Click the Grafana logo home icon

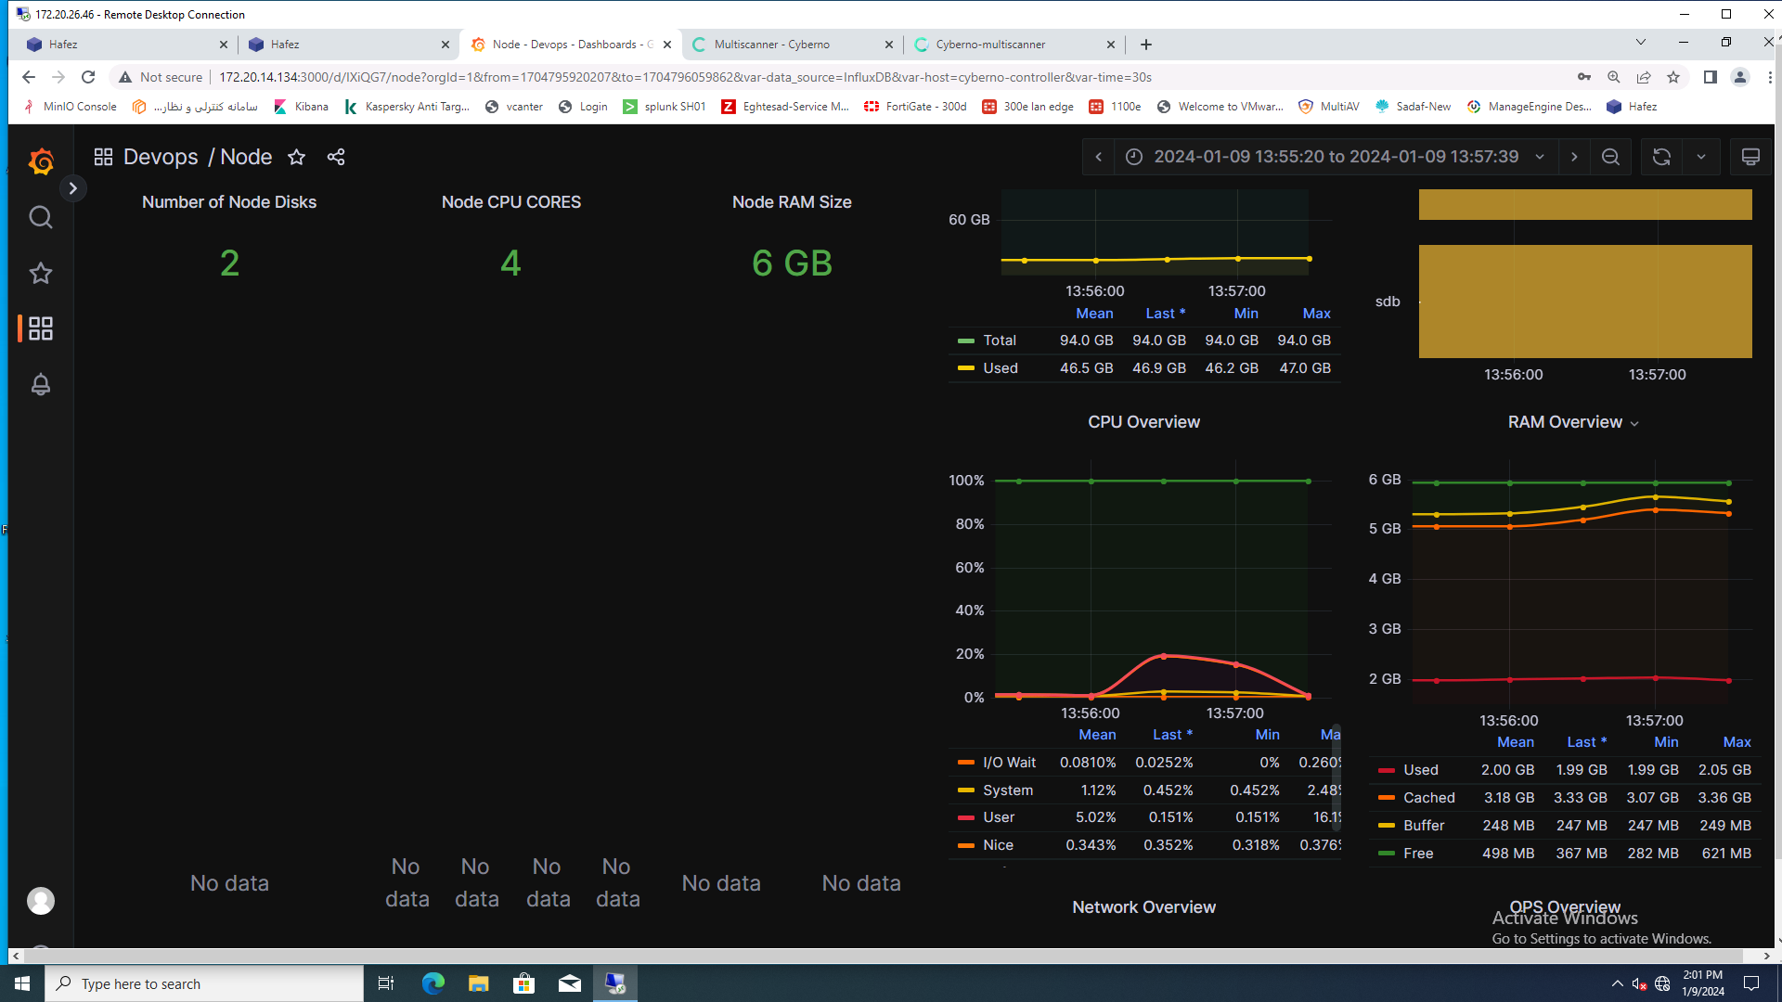click(41, 162)
